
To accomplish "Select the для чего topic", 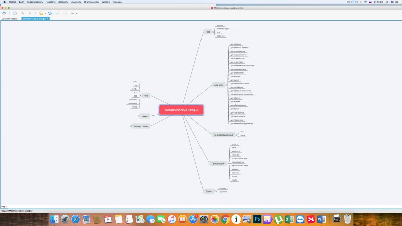I will click(x=219, y=85).
